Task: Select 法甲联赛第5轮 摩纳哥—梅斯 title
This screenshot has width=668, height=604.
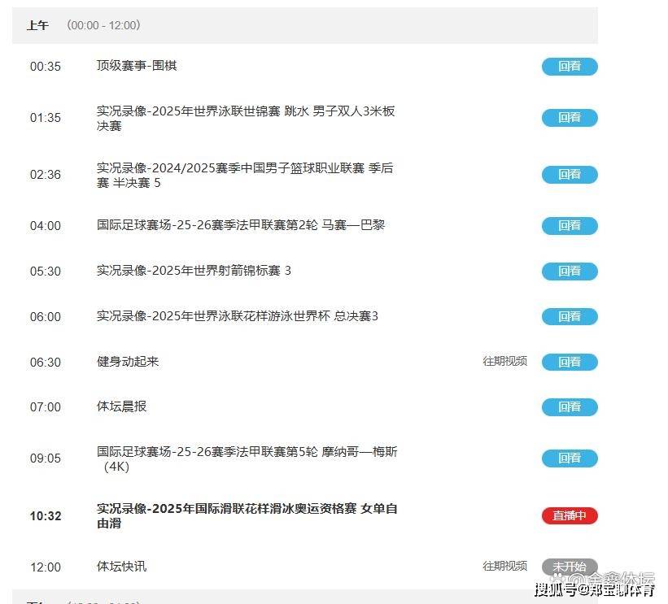Action: click(247, 458)
